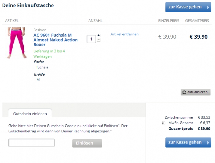This screenshot has height=163, width=215.
Task: Click the Fashion category label
Action: pyautogui.click(x=40, y=30)
